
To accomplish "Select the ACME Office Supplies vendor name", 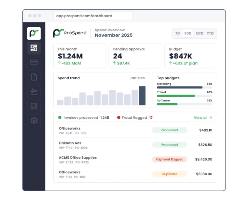I will (78, 158).
